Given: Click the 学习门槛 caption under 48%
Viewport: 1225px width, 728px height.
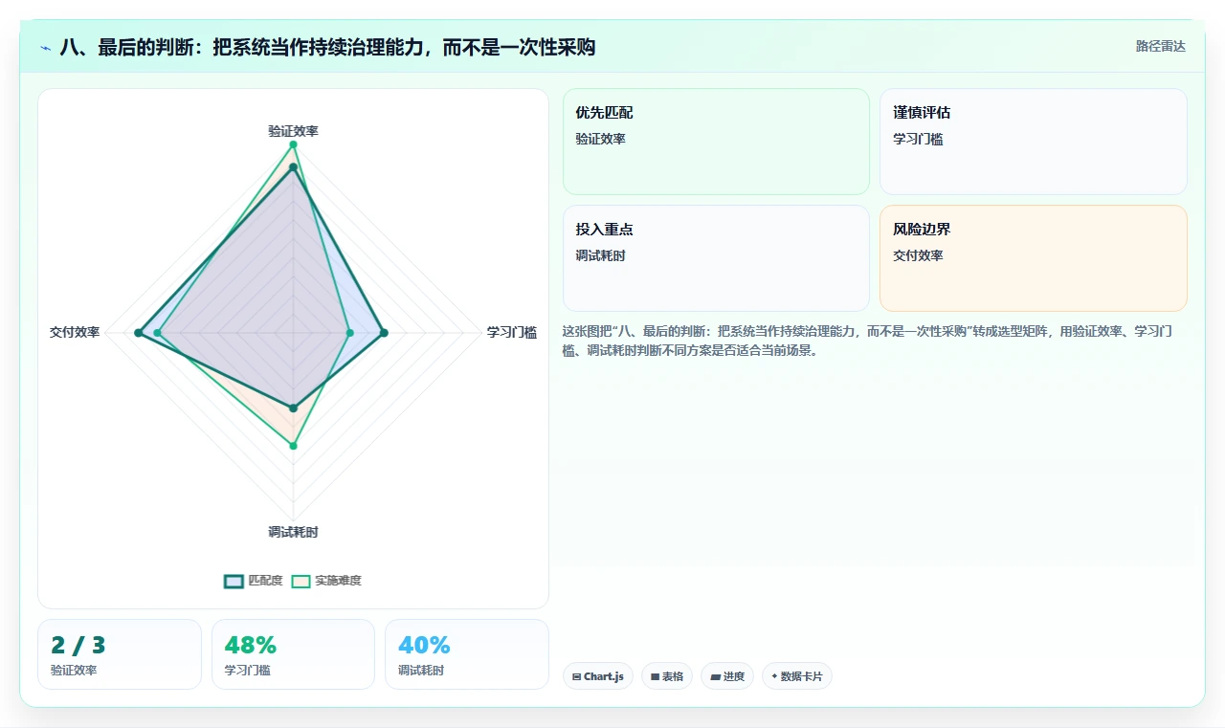Looking at the screenshot, I should pyautogui.click(x=248, y=671).
